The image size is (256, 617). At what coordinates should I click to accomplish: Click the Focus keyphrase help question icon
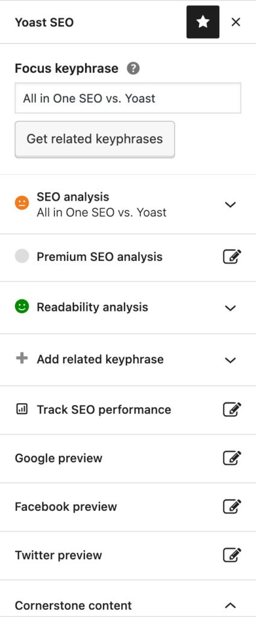click(133, 69)
